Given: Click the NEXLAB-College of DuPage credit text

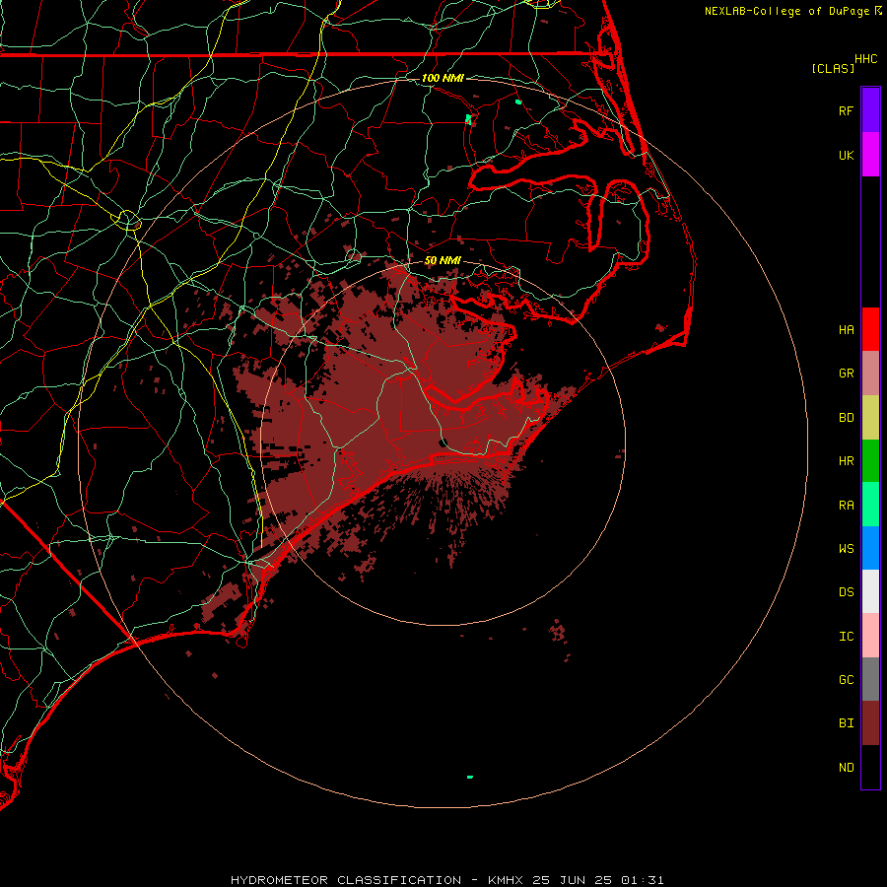Looking at the screenshot, I should tap(786, 11).
